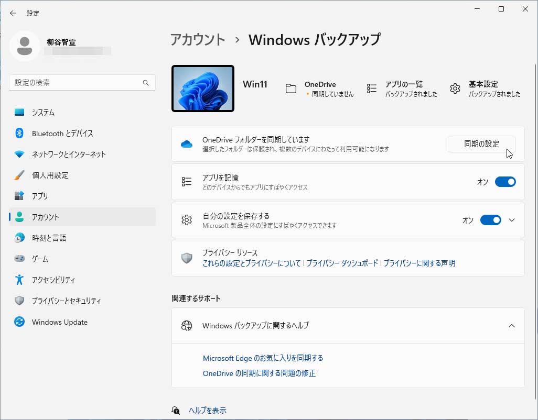Open the プライバシーに関する声明 link

[419, 263]
